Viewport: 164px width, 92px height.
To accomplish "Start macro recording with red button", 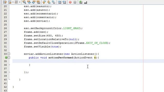I will 70,2.
